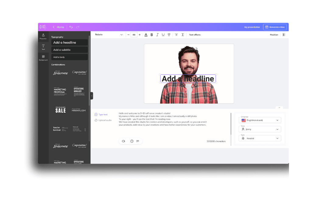Go back to Home
Screen dimensions: 312x203
pyautogui.click(x=58, y=27)
